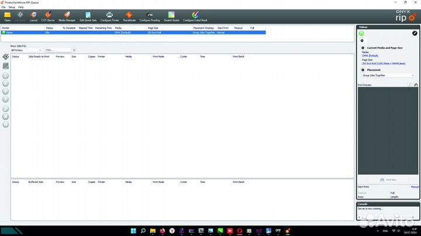This screenshot has height=236, width=421.
Task: Open Media Manager
Action: 67,15
